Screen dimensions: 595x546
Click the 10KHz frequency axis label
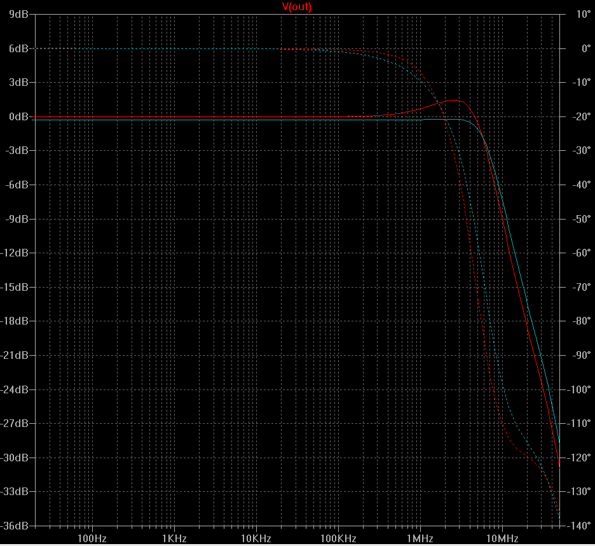(256, 538)
